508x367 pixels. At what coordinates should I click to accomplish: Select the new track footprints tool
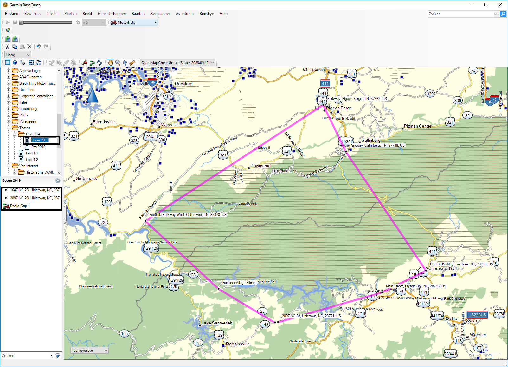99,62
